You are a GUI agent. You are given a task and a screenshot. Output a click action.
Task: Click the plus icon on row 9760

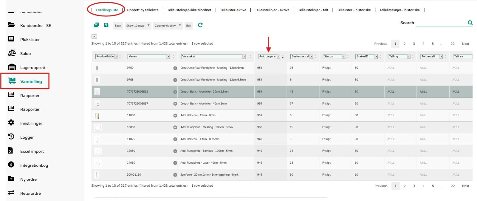click(x=175, y=68)
